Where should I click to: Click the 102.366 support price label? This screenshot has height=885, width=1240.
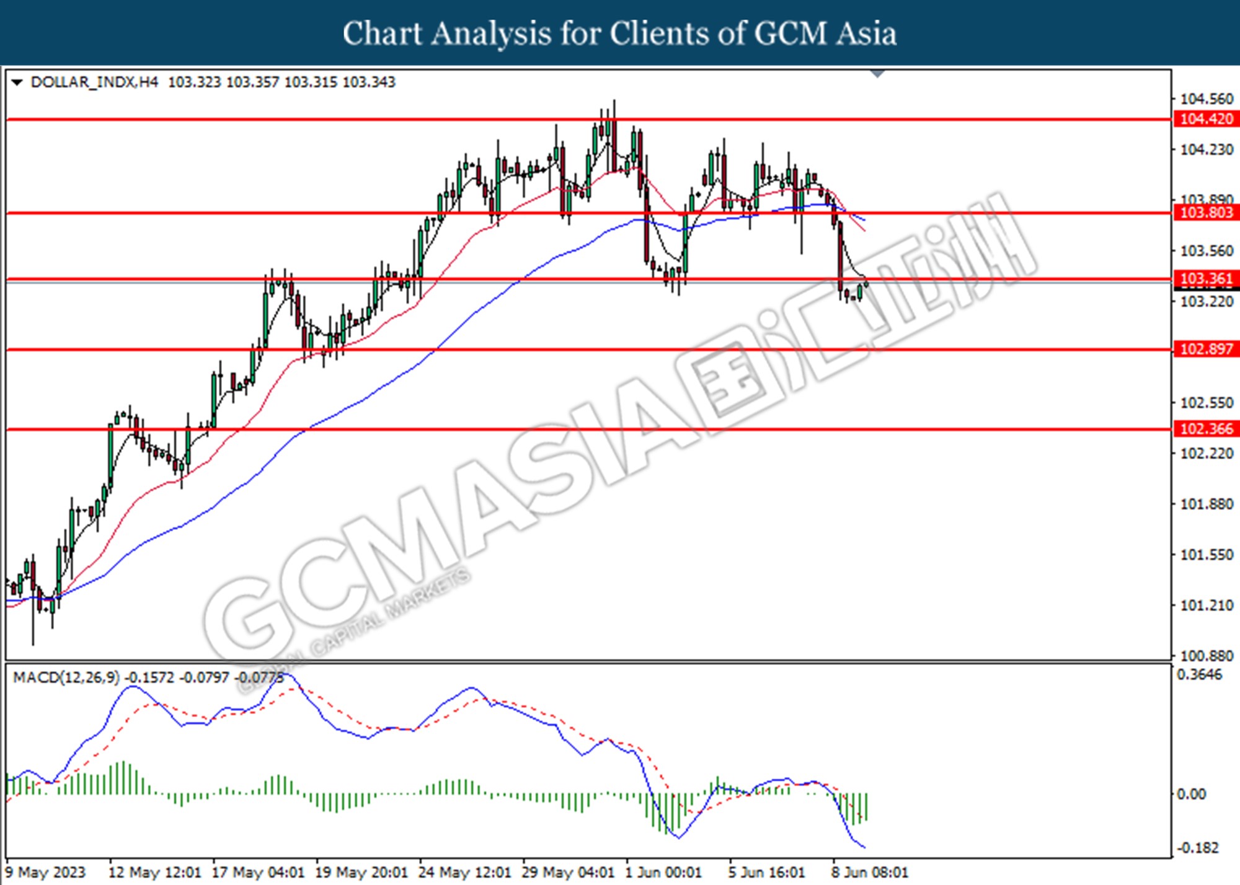coord(1206,429)
